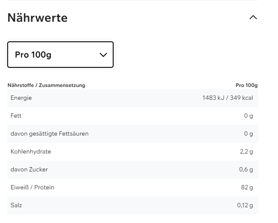Click the 1483 kJ / 349 kcal value
278x223 pixels.
point(228,98)
